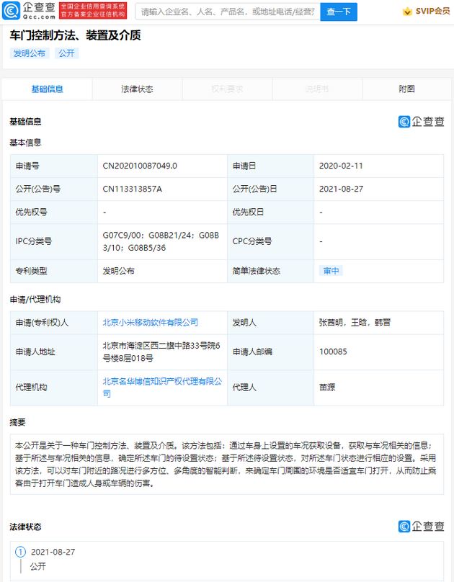Click the 申请/代理机构 section heading
Viewport: 454px width, 582px height.
coord(35,300)
